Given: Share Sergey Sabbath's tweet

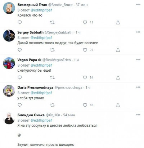Looking at the screenshot, I should pyautogui.click(x=118, y=50).
